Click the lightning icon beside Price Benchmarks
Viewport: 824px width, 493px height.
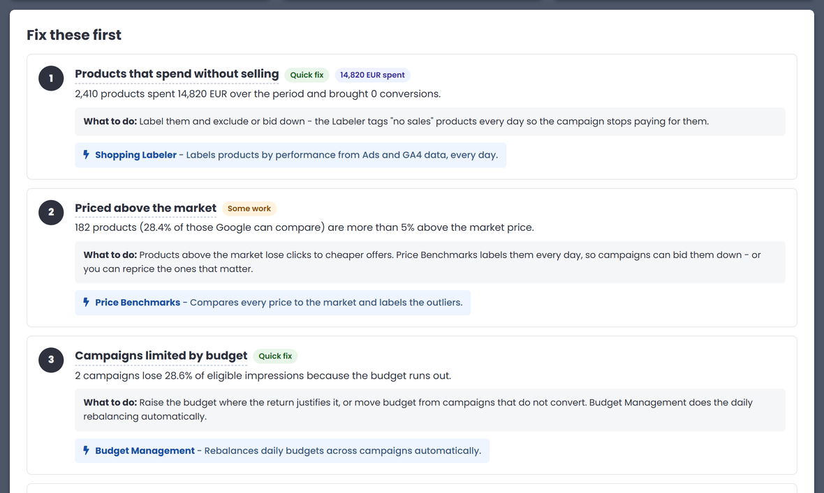(86, 303)
